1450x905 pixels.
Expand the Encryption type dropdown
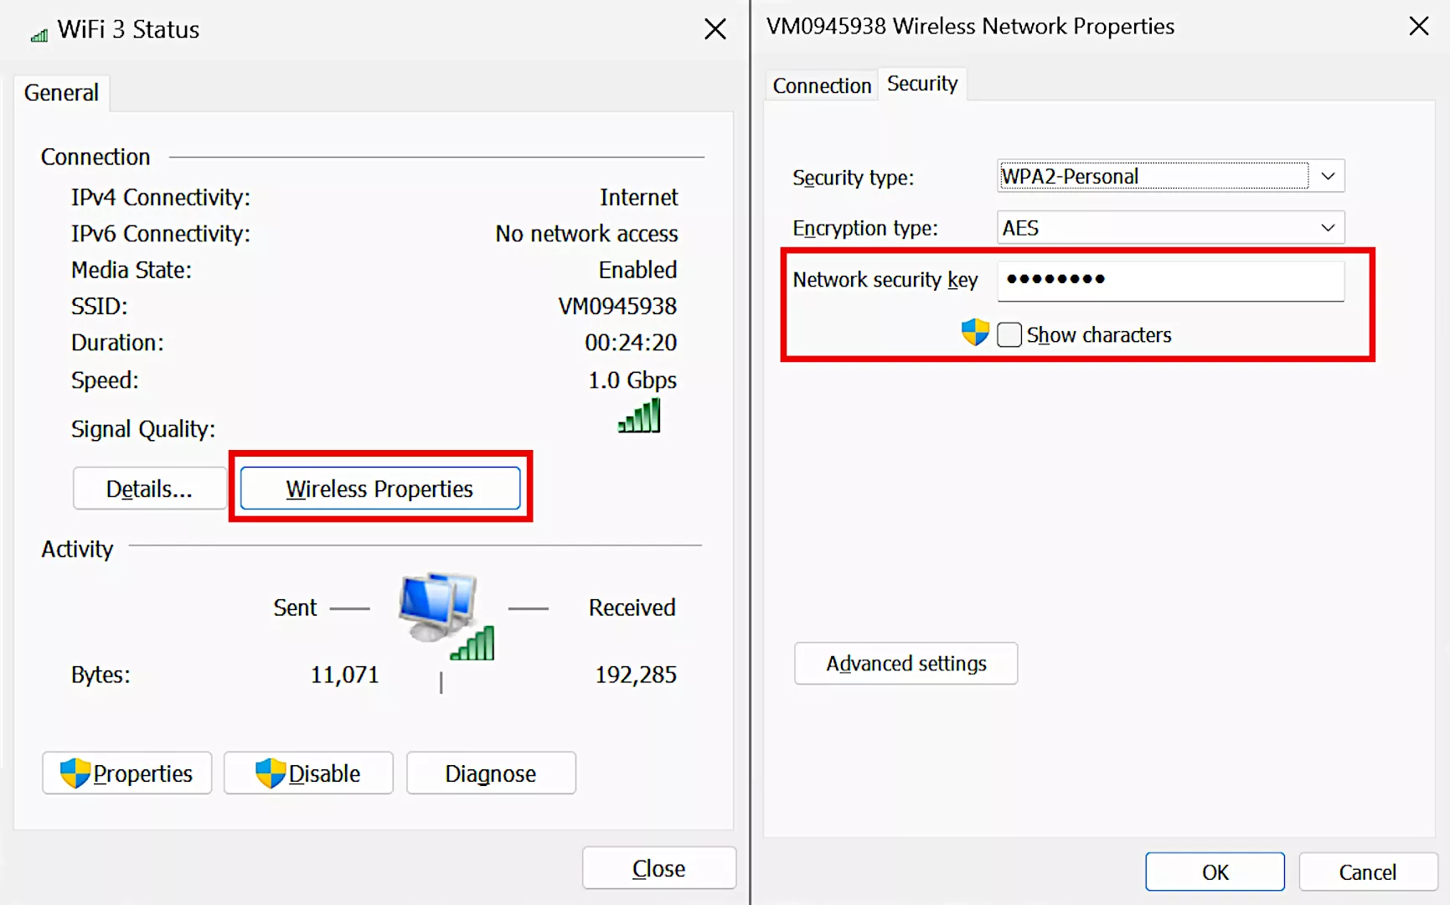tap(1328, 228)
